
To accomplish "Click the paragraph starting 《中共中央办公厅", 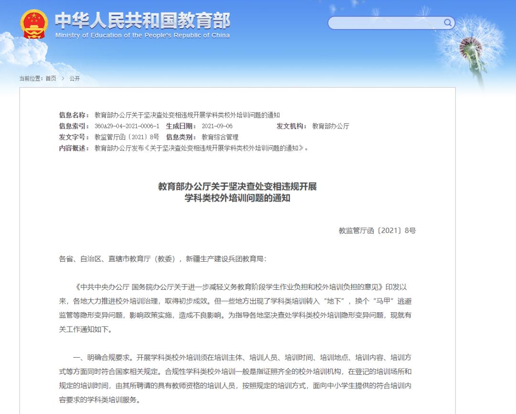I will point(235,308).
